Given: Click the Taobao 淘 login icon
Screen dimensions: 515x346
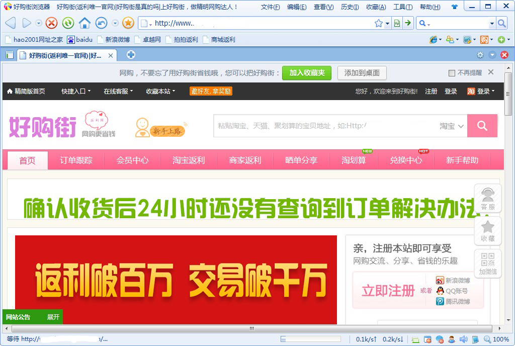Looking at the screenshot, I should click(471, 91).
